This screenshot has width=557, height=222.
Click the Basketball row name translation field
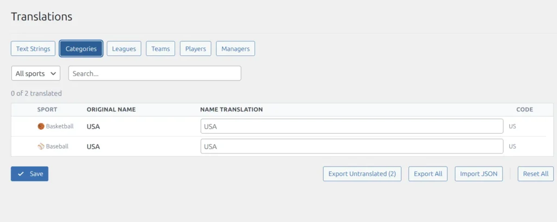pos(352,126)
